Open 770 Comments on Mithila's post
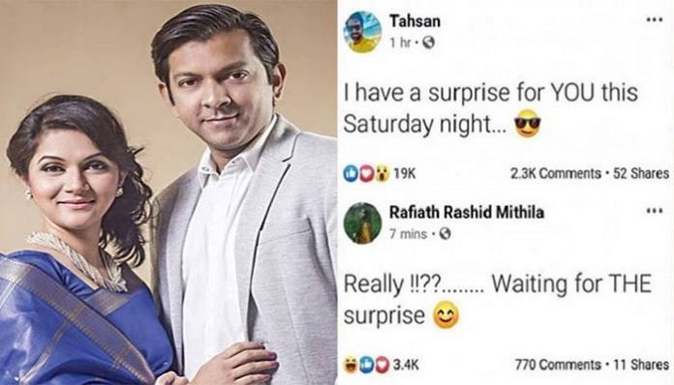 (558, 366)
